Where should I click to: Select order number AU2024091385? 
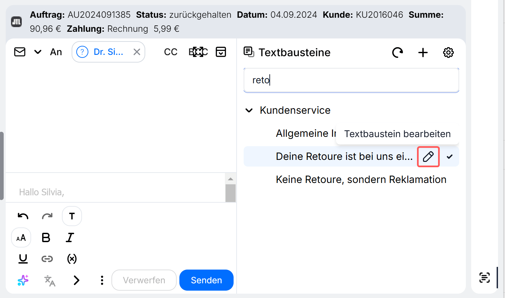[x=99, y=15]
